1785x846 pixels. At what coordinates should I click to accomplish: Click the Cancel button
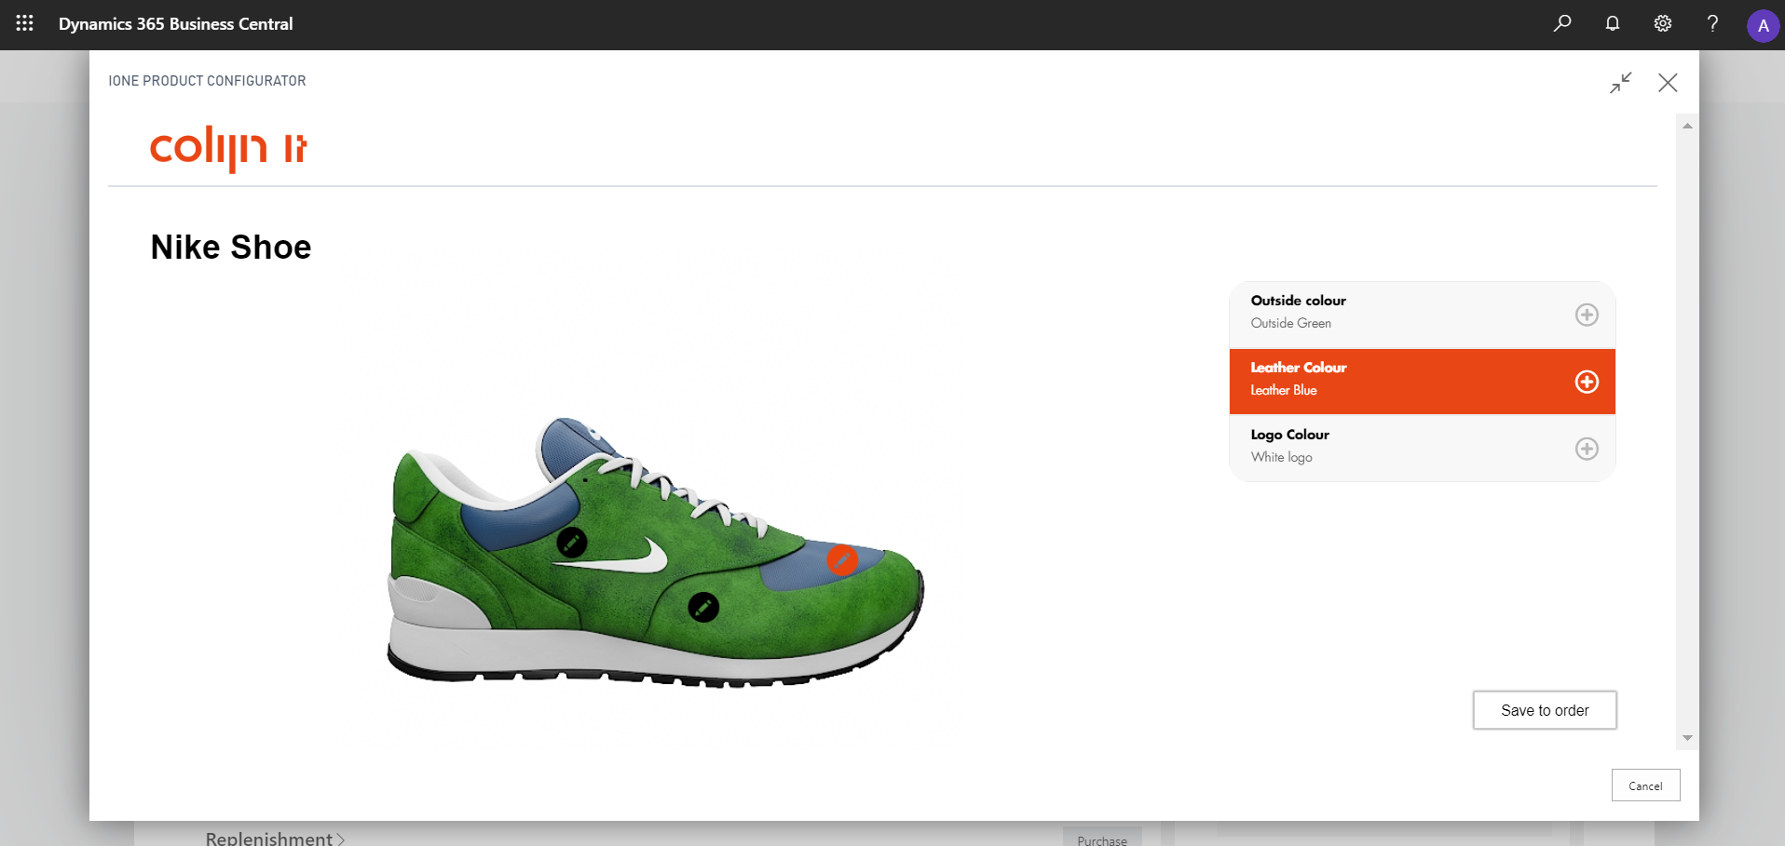[x=1645, y=786]
